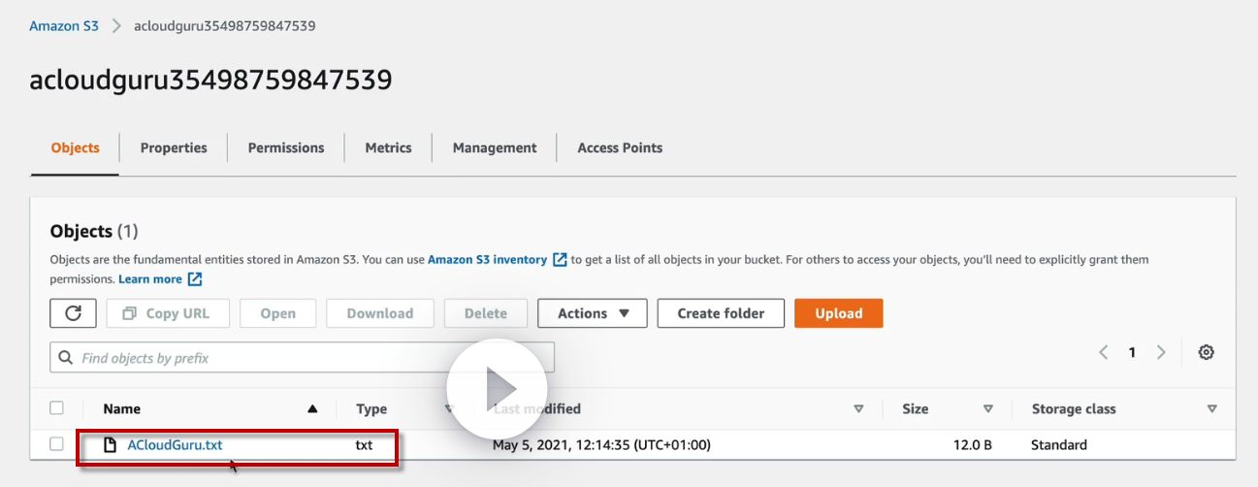Open the Management tab

495,148
